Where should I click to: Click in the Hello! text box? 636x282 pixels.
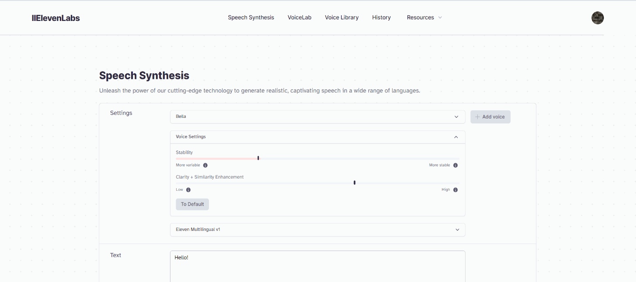(317, 266)
